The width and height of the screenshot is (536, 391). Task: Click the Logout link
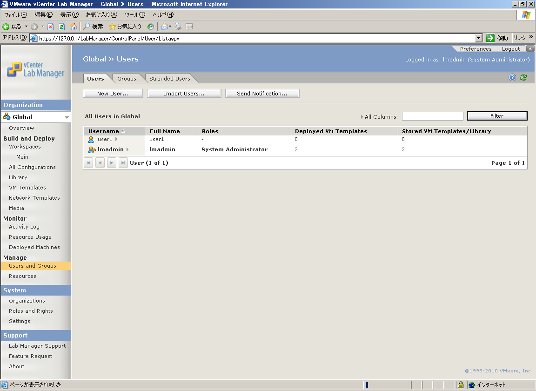511,49
